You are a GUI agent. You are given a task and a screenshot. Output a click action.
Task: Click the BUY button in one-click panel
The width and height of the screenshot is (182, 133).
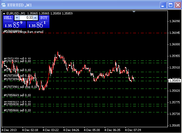point(44,18)
